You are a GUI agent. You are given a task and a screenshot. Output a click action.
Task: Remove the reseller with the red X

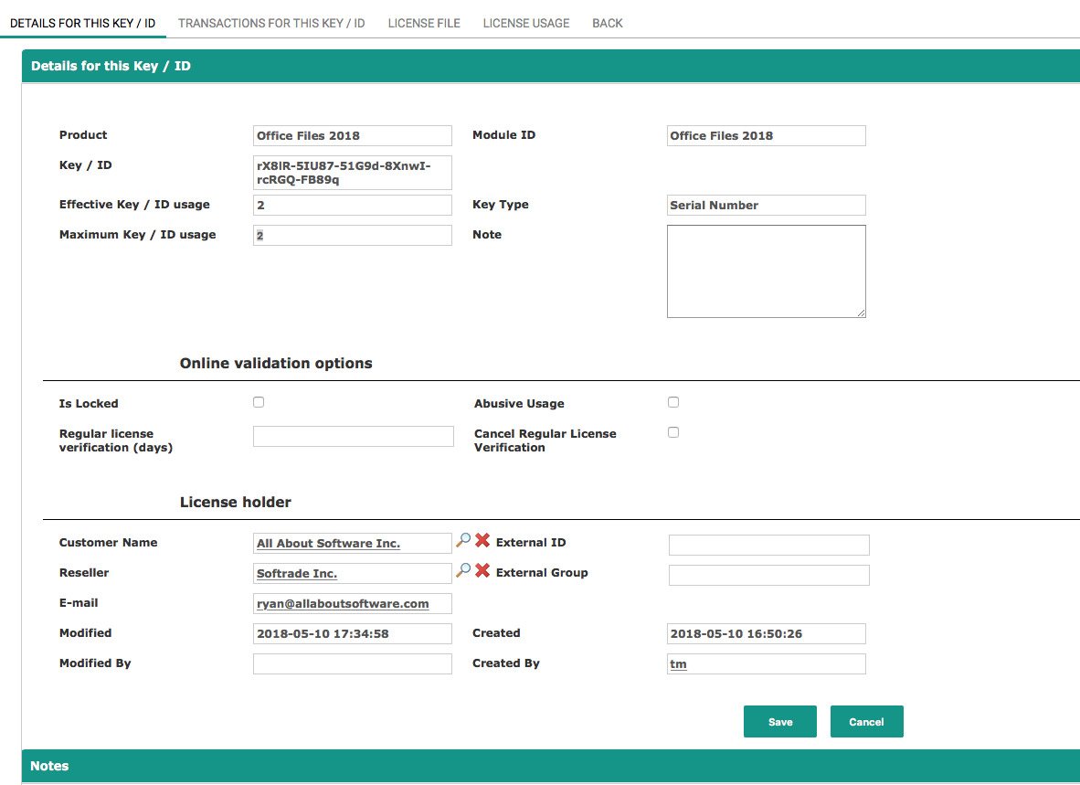click(482, 571)
